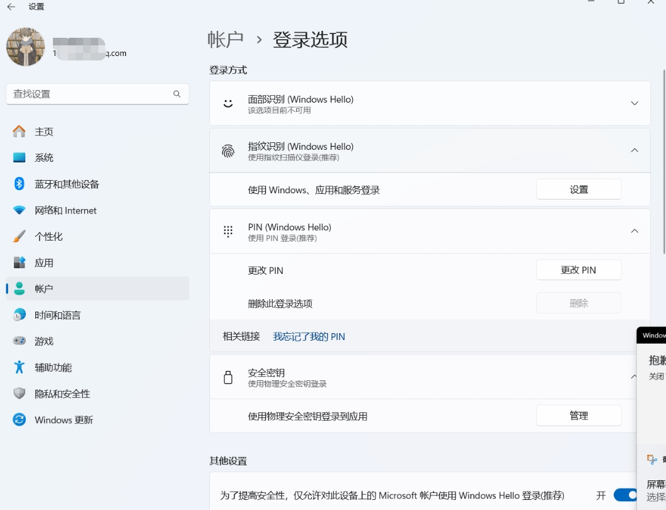The height and width of the screenshot is (510, 666).
Task: Click the fingerprint icon
Action: tap(228, 150)
